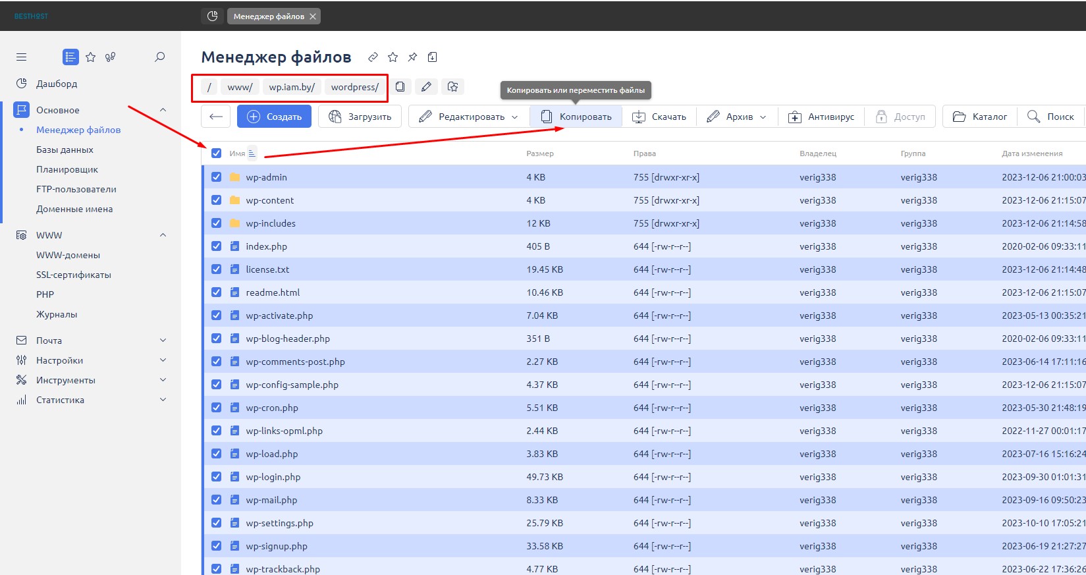
Task: Deselect the wp-login.php checkbox
Action: point(216,477)
